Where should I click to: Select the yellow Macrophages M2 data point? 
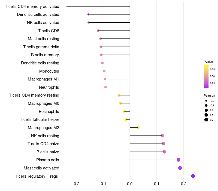click(x=138, y=127)
